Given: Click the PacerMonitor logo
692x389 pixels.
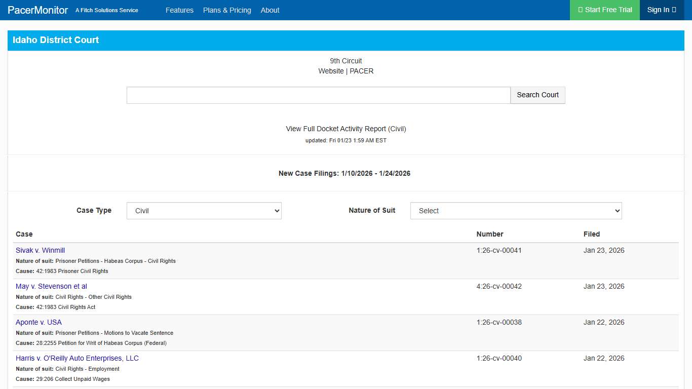Looking at the screenshot, I should [x=38, y=10].
